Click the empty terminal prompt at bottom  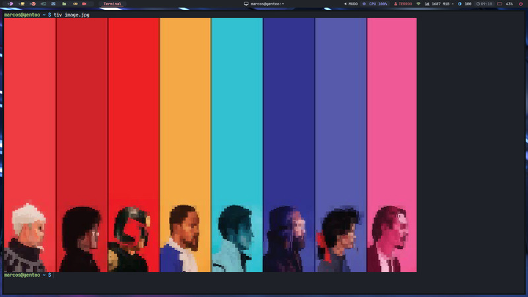28,275
